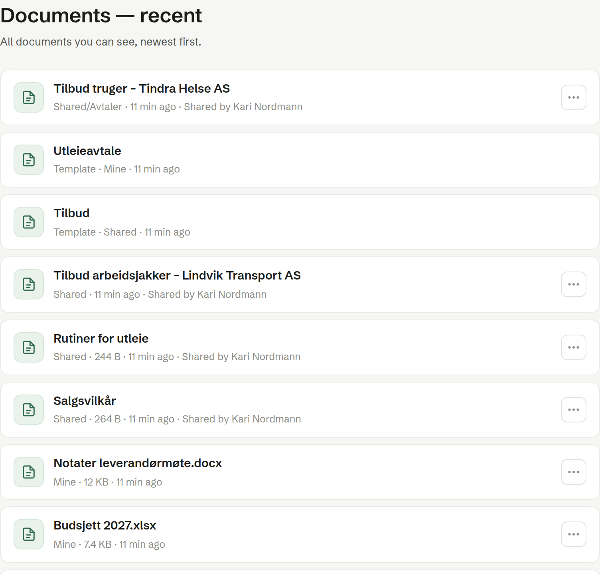Click the 'Documents — recent' heading
Viewport: 600px width, 575px height.
[x=101, y=16]
